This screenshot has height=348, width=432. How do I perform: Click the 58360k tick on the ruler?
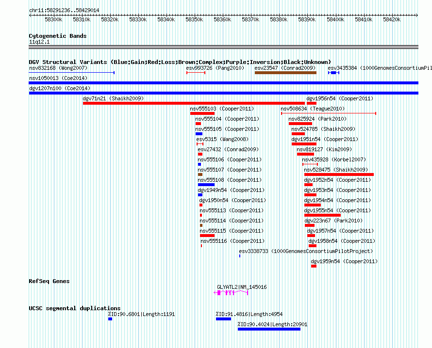pos(222,19)
